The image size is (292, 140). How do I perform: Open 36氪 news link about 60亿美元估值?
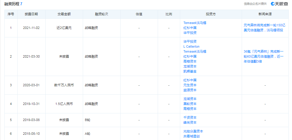pyautogui.click(x=264, y=56)
